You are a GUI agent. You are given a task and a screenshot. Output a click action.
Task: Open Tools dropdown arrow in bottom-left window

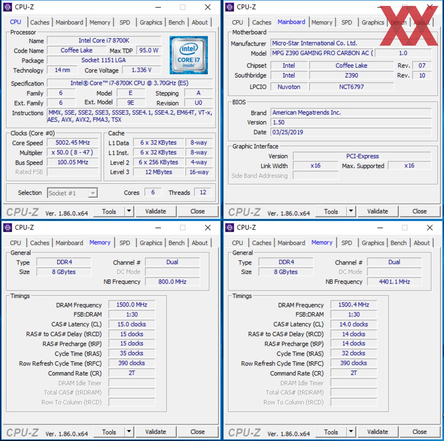coord(129,432)
